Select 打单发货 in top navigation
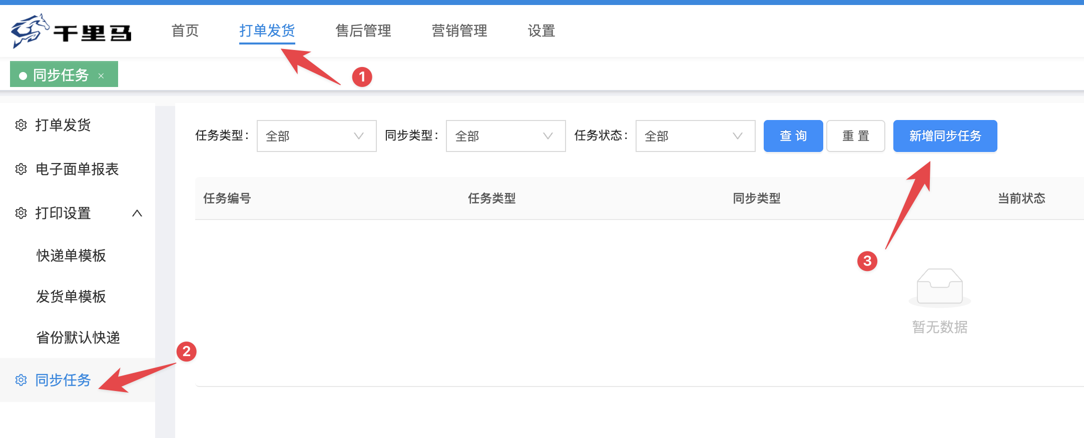The width and height of the screenshot is (1084, 438). click(267, 31)
